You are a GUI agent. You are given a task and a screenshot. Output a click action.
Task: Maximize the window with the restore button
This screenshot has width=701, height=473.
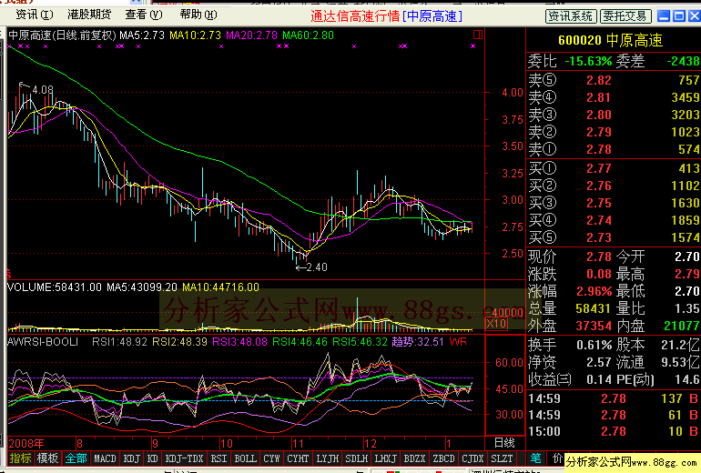679,16
